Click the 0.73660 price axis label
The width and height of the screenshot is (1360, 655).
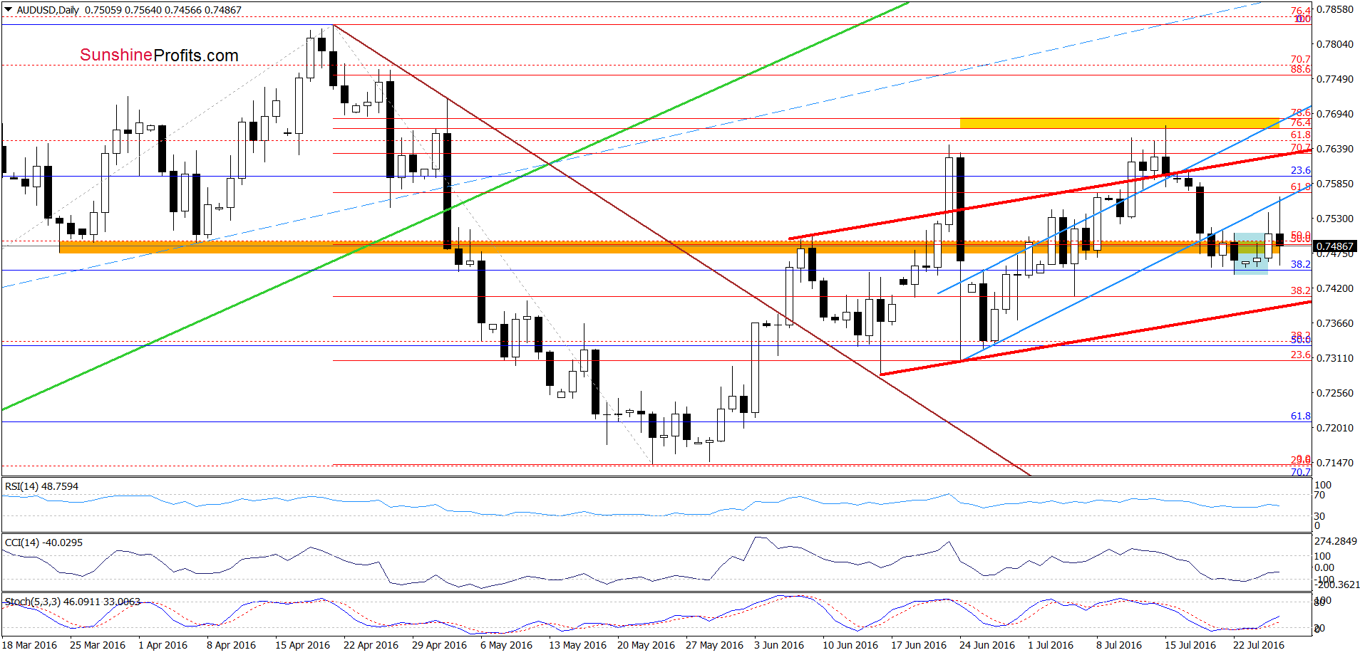(1335, 323)
